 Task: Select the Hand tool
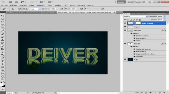coord(3,77)
